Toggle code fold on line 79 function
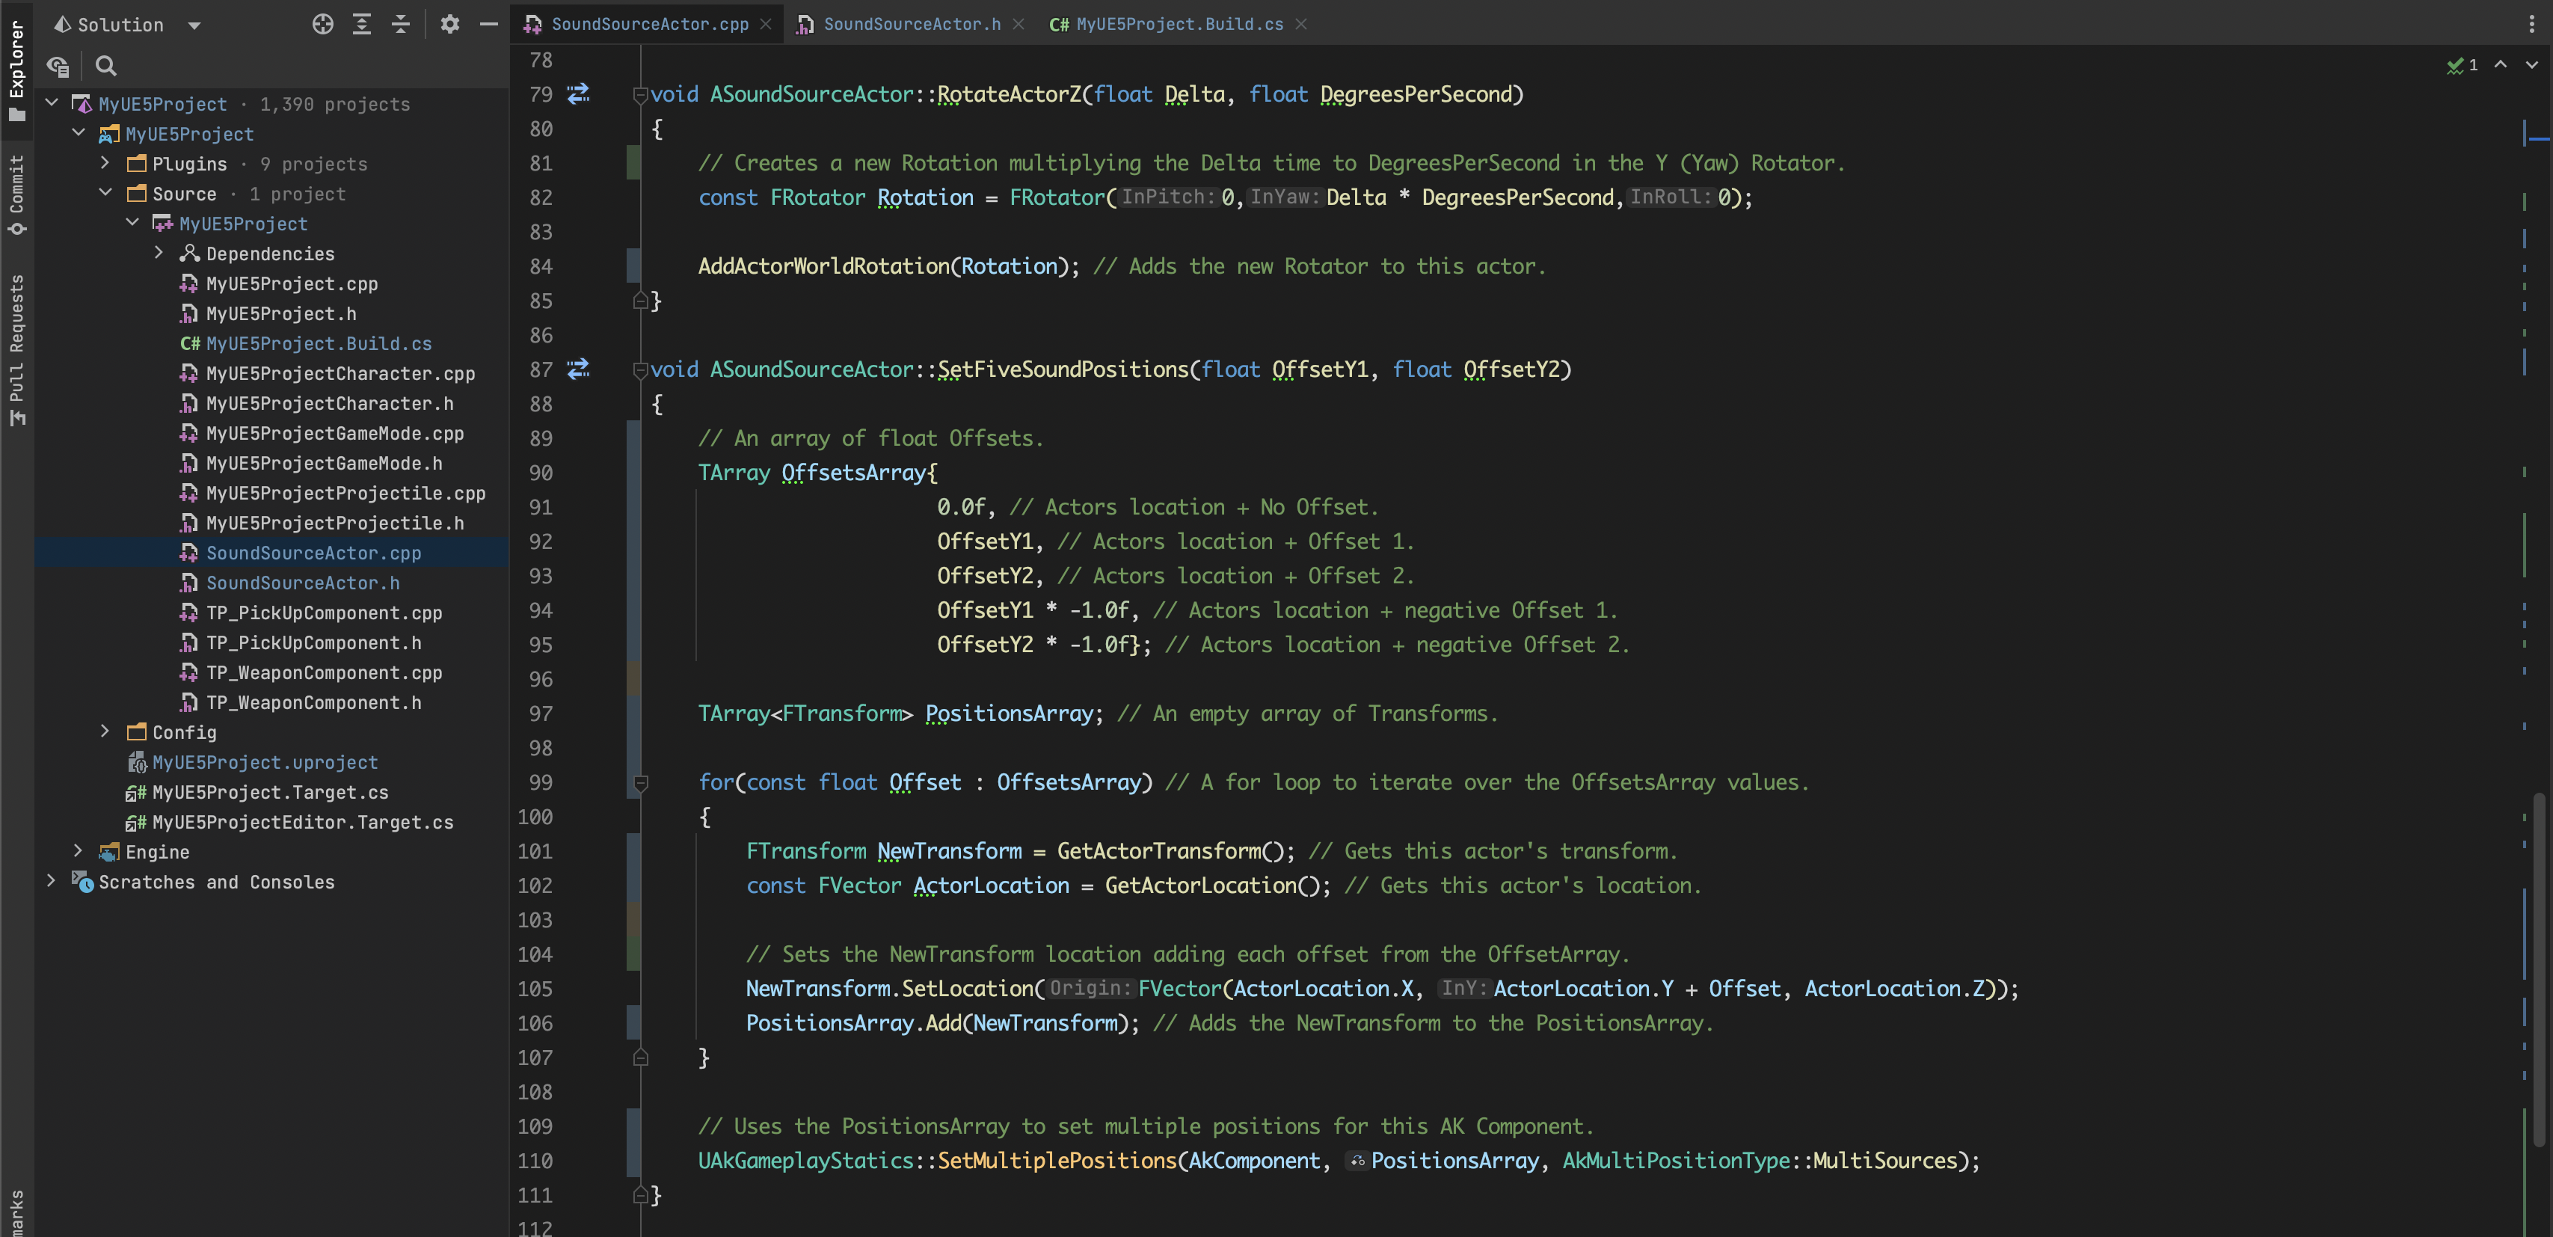Screen dimensions: 2553x1237 click(x=640, y=94)
